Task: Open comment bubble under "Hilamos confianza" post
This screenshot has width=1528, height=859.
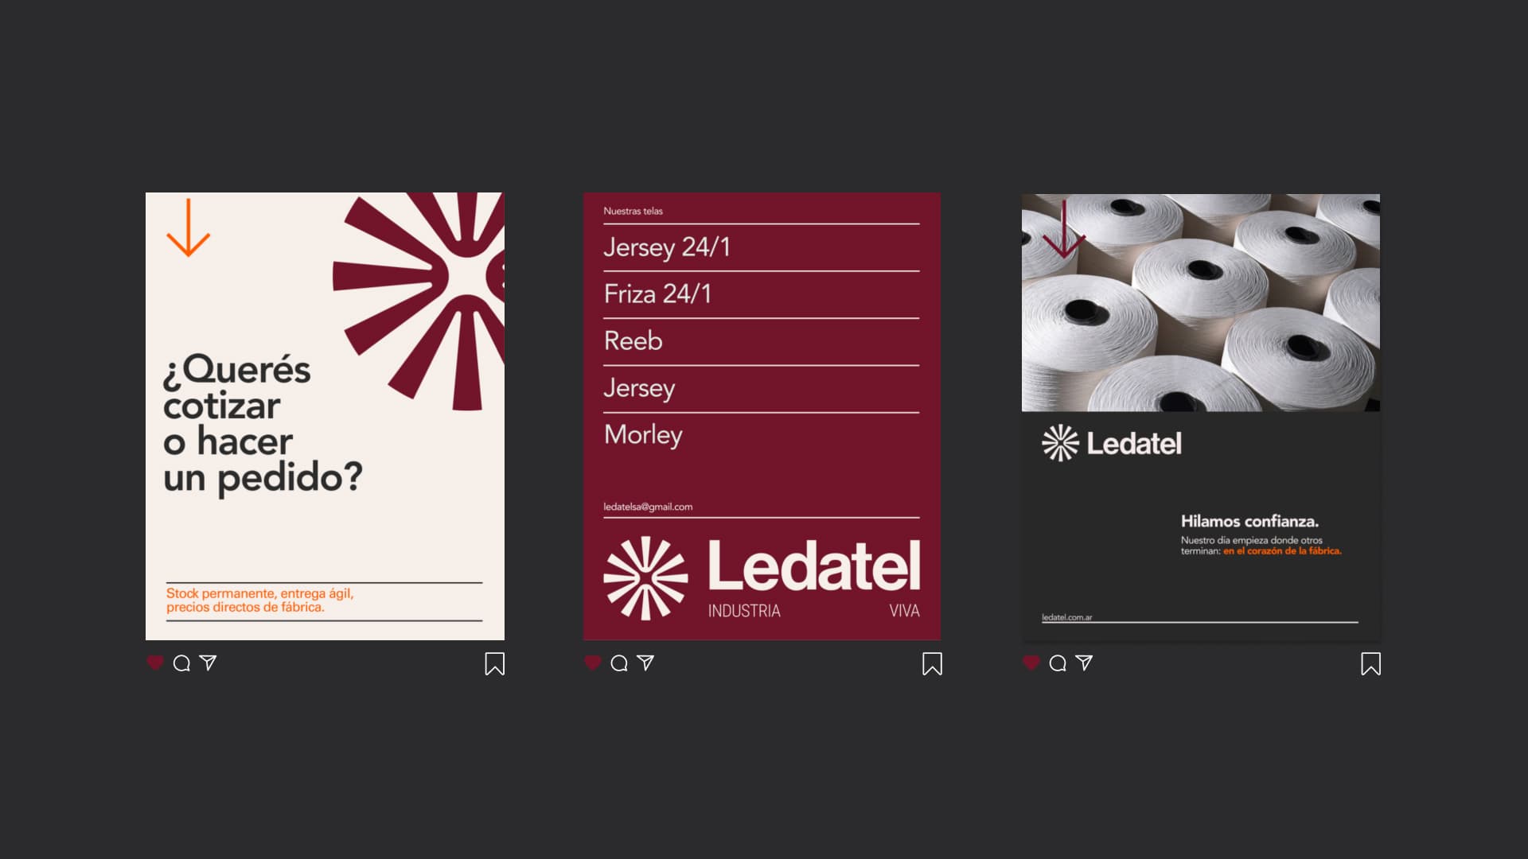Action: pyautogui.click(x=1058, y=663)
